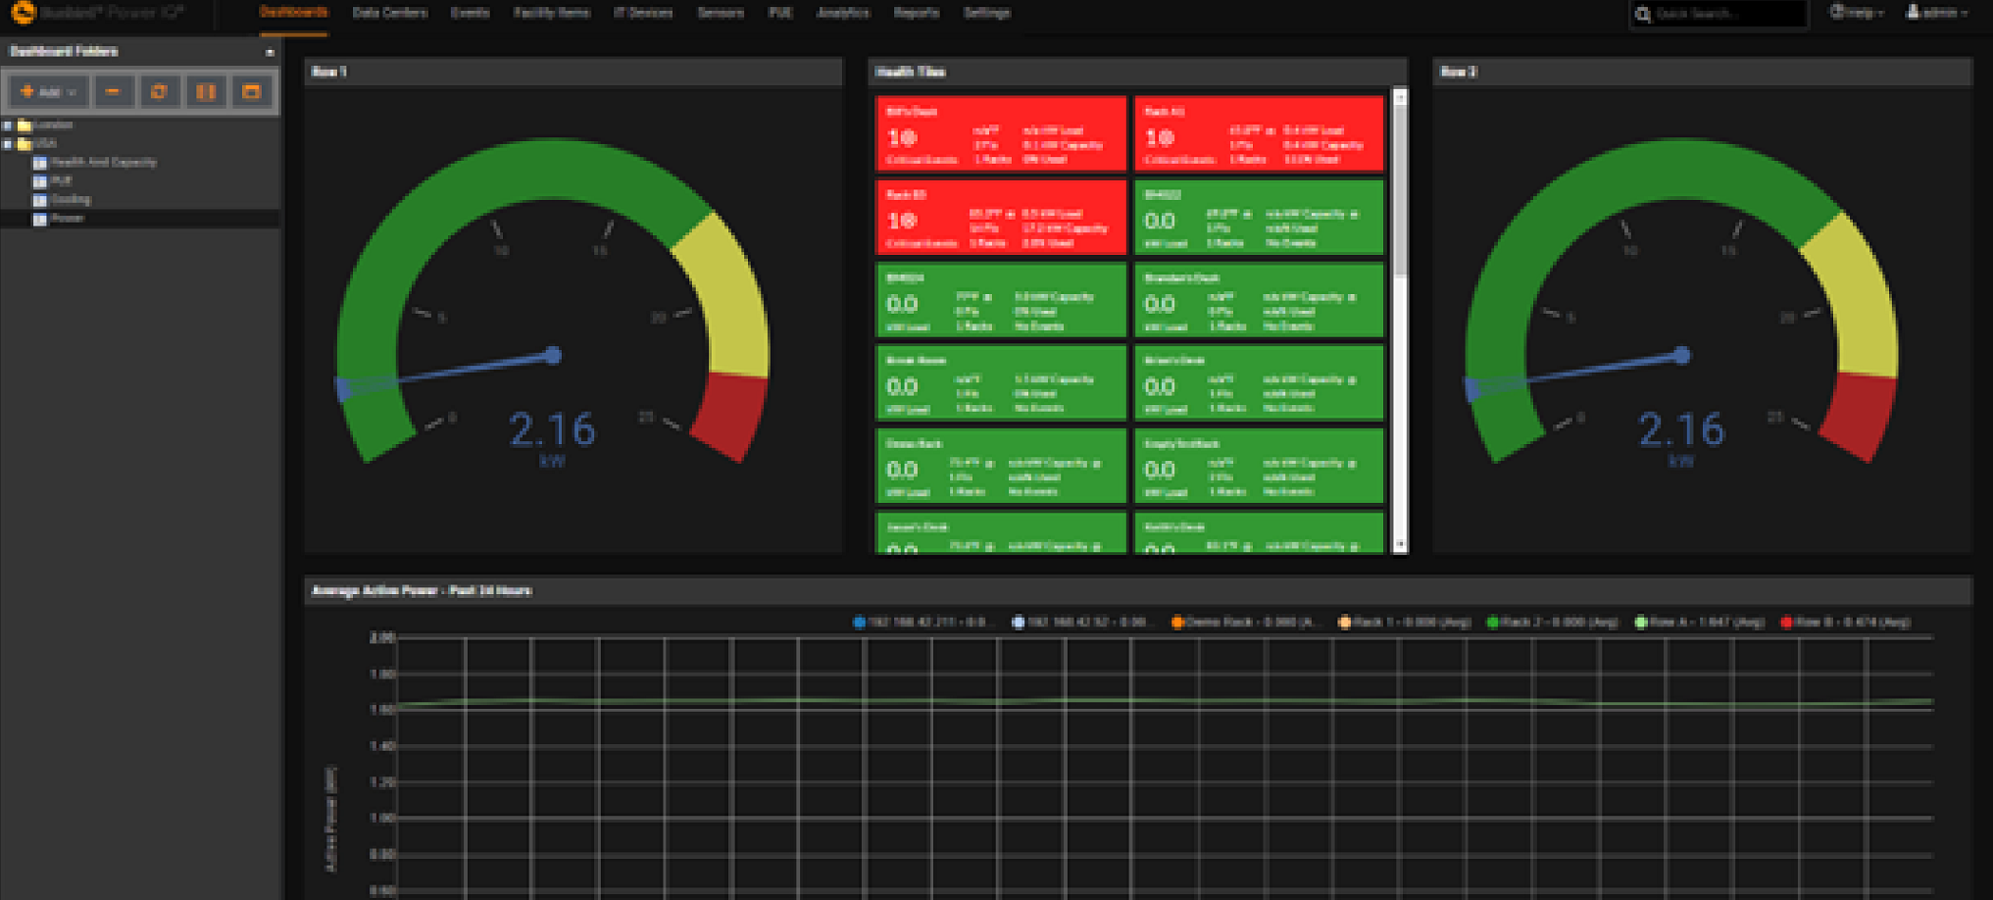Click the stop slideshow icon in sidebar toolbar

(251, 91)
